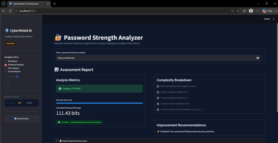Toggle the special character indicators checkbox
The image size is (278, 143).
coord(158,109)
